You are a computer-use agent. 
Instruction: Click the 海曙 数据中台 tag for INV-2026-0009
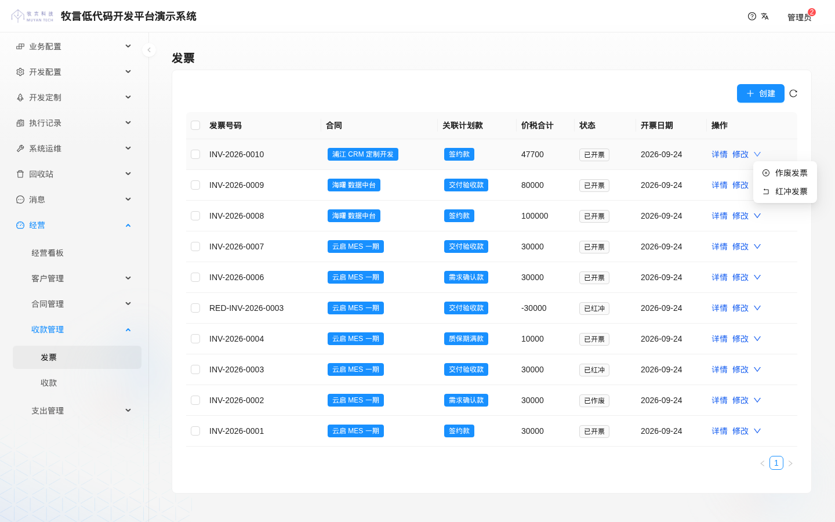pyautogui.click(x=354, y=185)
